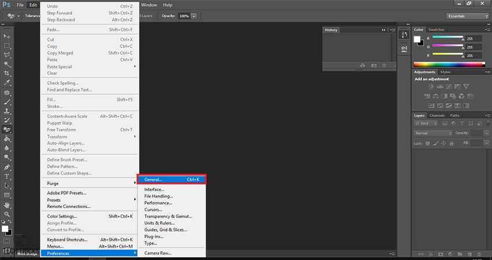Image resolution: width=492 pixels, height=260 pixels.
Task: Toggle lock position icon
Action: click(x=444, y=143)
